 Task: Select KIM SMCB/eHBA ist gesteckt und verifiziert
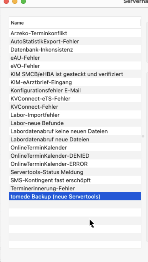(x=75, y=74)
